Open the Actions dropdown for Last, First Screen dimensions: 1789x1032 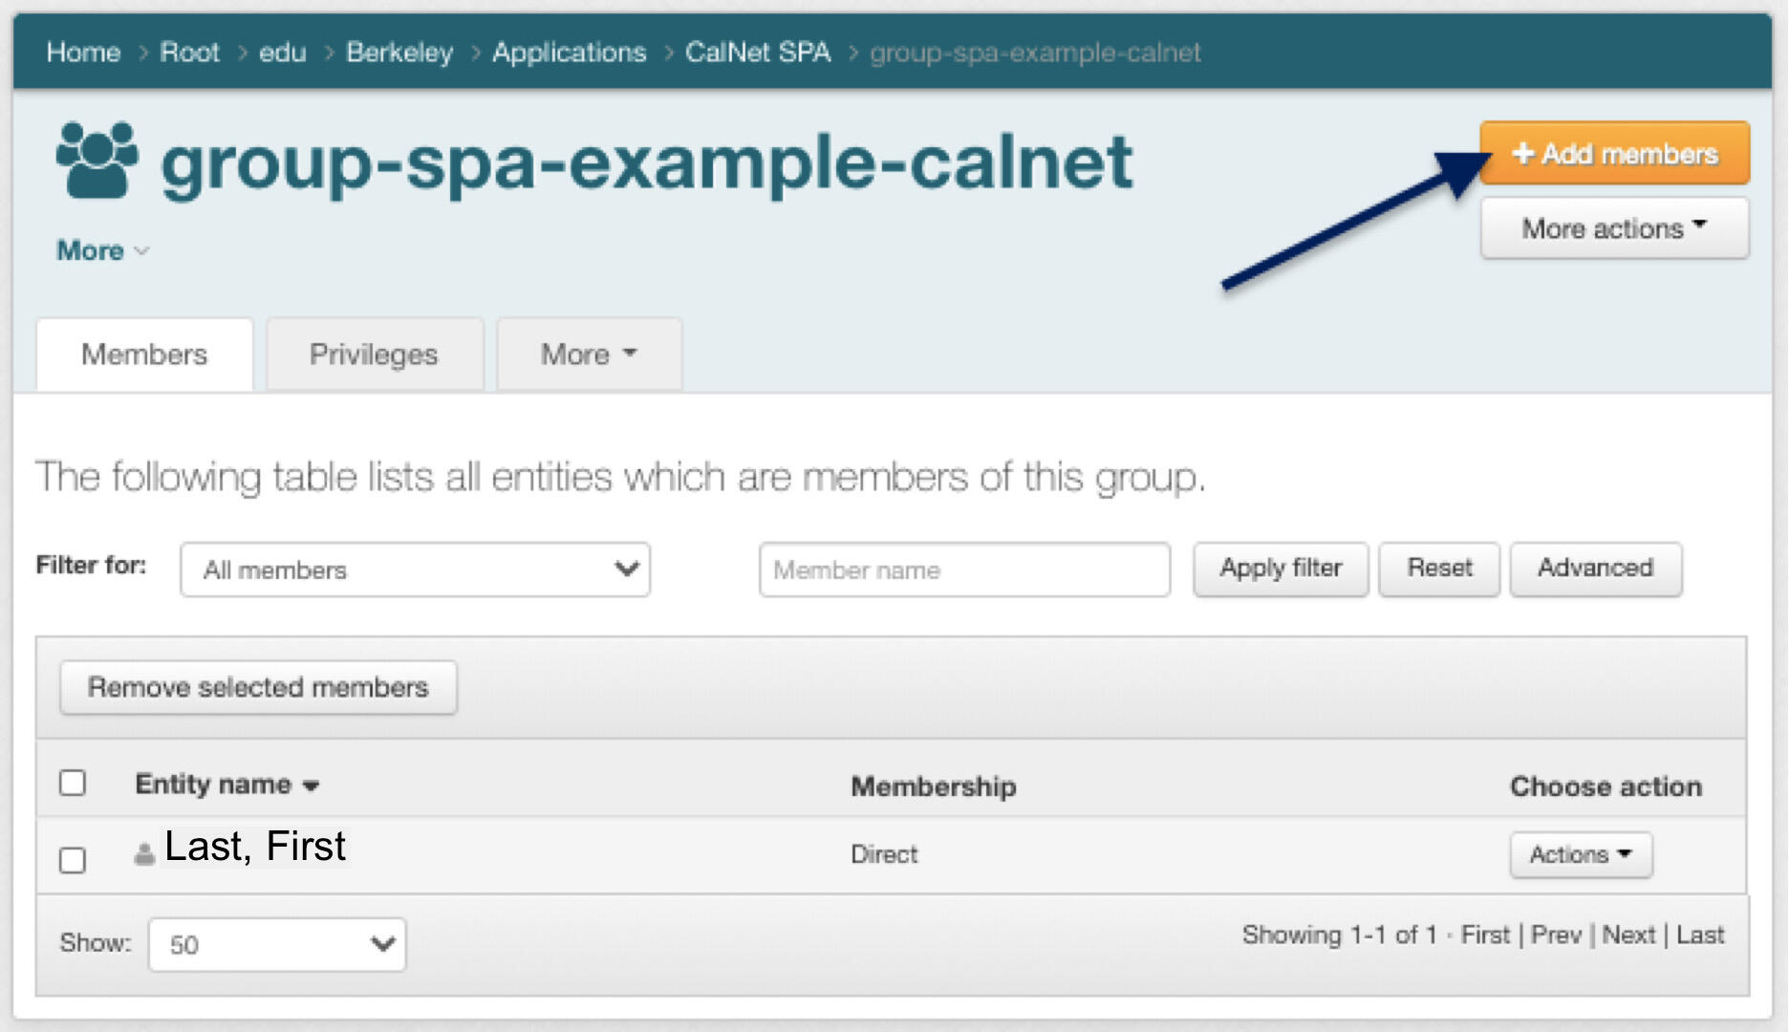(1580, 854)
